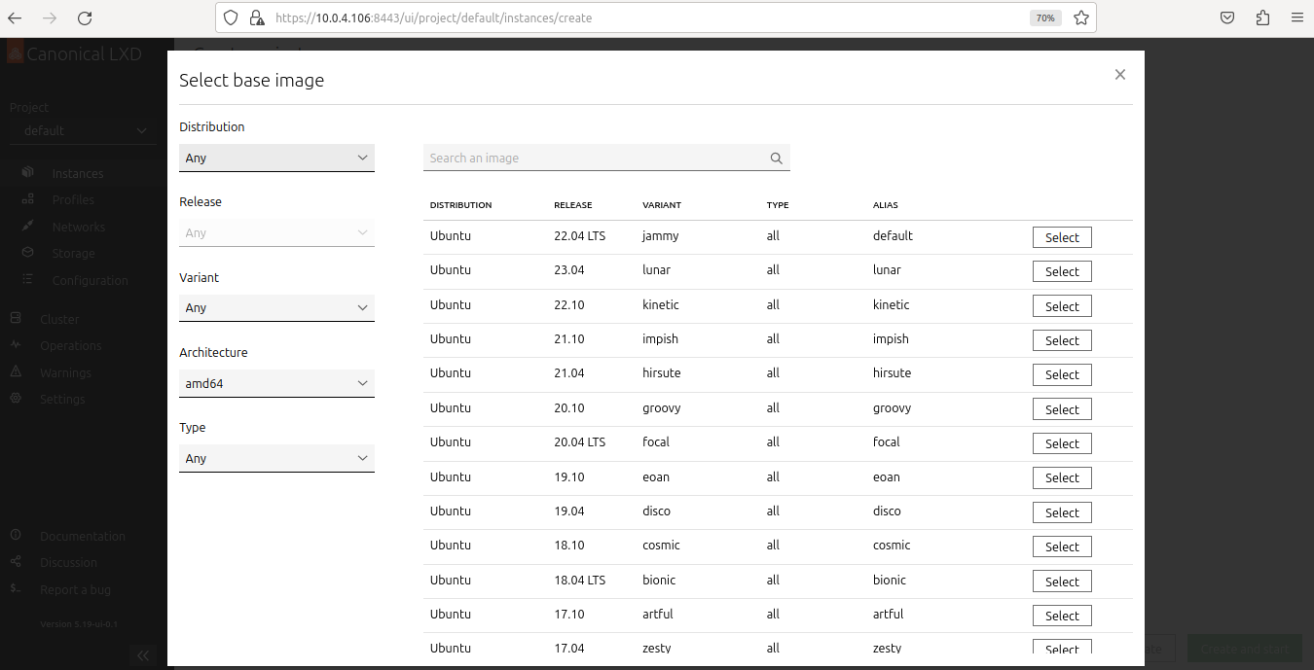Click the '19.10' release cell
The image size is (1314, 670).
pyautogui.click(x=569, y=477)
